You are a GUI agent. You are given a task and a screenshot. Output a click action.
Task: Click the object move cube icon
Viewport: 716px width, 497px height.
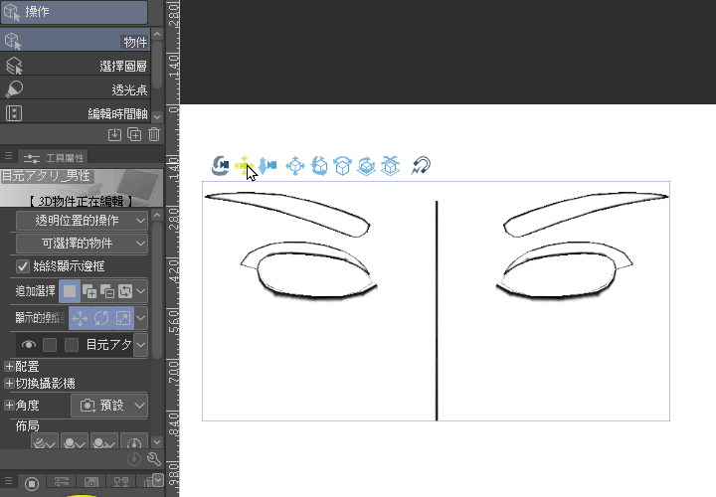pyautogui.click(x=295, y=165)
